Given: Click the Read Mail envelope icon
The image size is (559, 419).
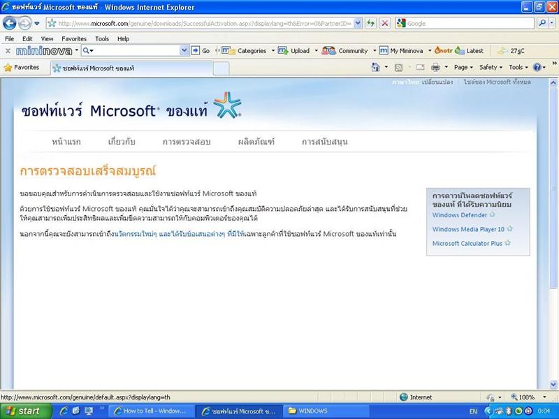Looking at the screenshot, I should [x=421, y=67].
